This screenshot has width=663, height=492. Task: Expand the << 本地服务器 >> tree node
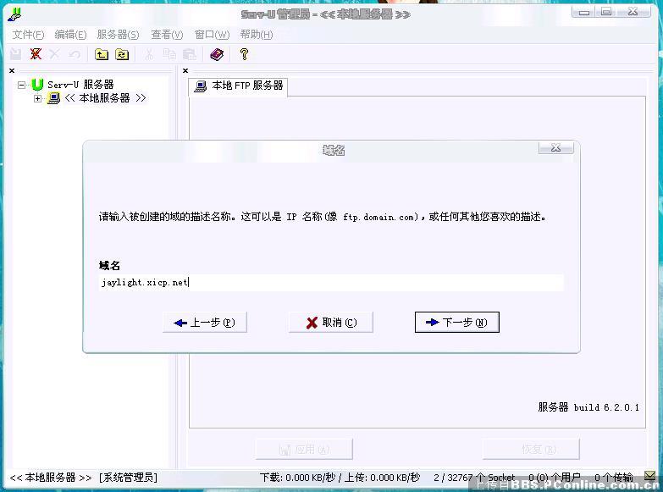tap(37, 98)
